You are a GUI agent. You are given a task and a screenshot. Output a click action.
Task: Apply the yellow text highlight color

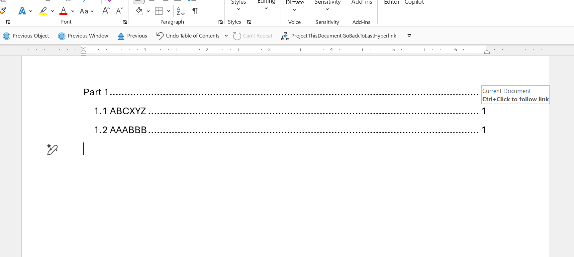[x=43, y=11]
